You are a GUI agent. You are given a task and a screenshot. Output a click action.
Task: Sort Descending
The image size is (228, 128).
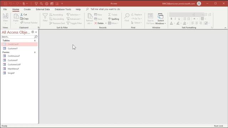click(x=57, y=19)
